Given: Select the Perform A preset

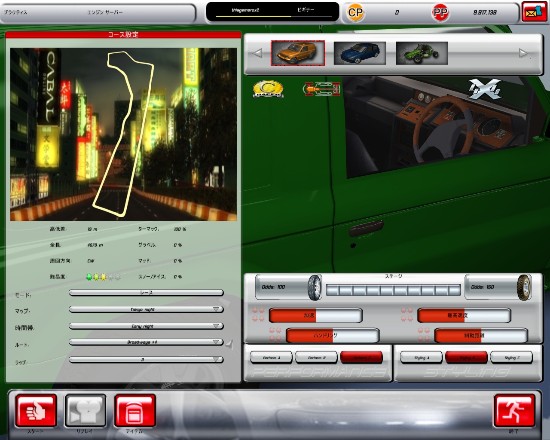Looking at the screenshot, I should (x=271, y=357).
